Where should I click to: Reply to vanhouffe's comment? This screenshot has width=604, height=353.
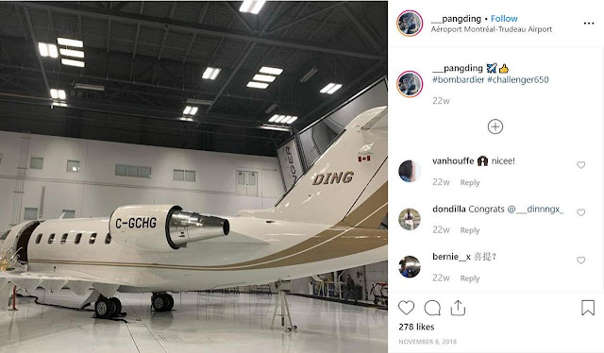coord(470,183)
